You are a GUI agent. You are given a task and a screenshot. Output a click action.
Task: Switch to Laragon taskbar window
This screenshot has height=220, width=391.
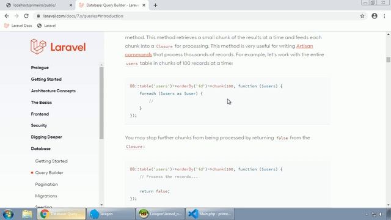(x=111, y=214)
